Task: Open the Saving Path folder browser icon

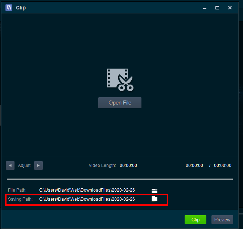Action: click(155, 199)
